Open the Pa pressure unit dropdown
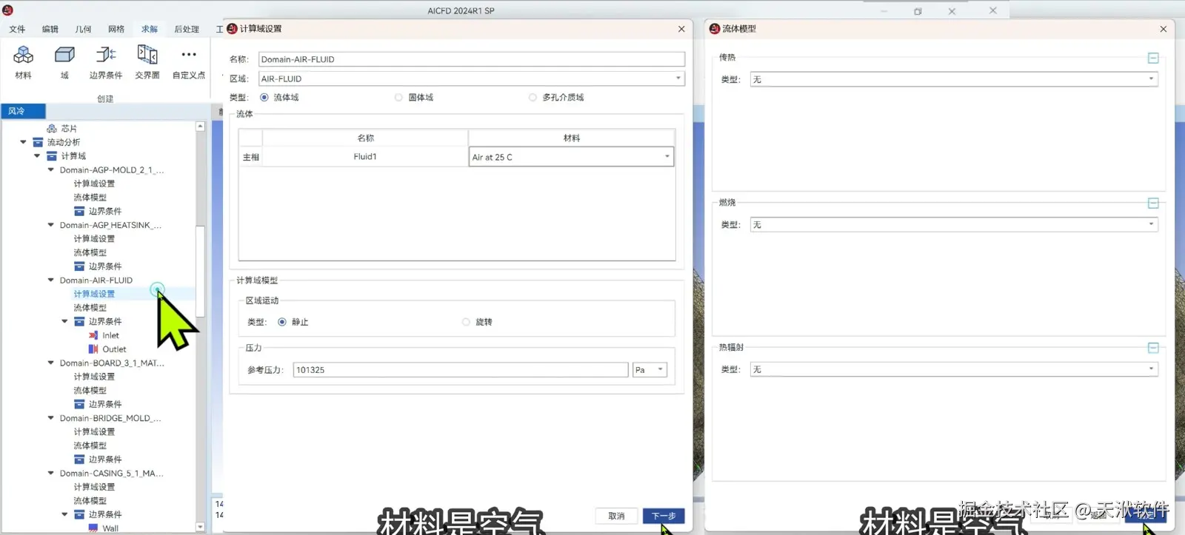Screen dimensions: 1185x535 pyautogui.click(x=650, y=370)
